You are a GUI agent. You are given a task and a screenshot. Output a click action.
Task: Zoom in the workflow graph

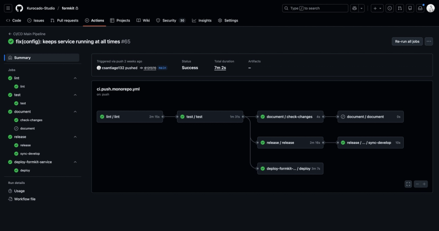424,184
